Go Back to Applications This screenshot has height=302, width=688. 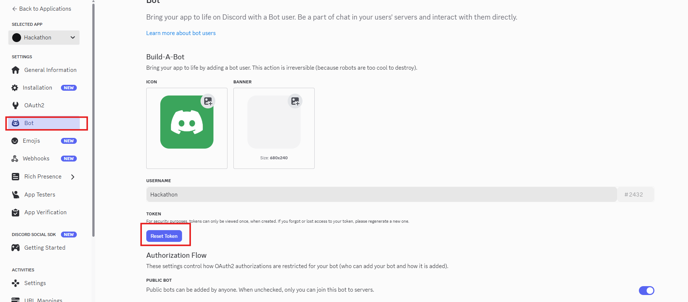[41, 9]
